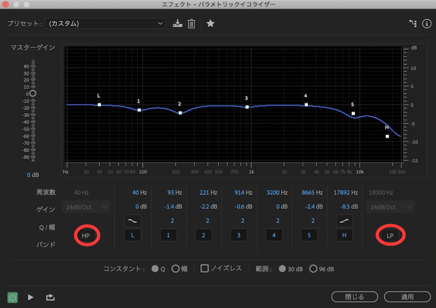Screen dimensions: 436x308
Task: Toggle the effect power button at bottom left
Action: click(x=12, y=297)
